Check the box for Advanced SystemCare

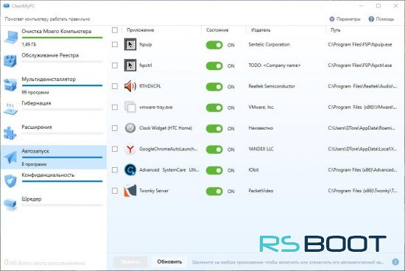(x=115, y=169)
